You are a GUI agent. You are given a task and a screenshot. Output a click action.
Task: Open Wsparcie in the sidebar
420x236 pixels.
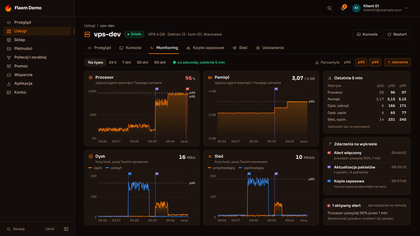point(37,75)
